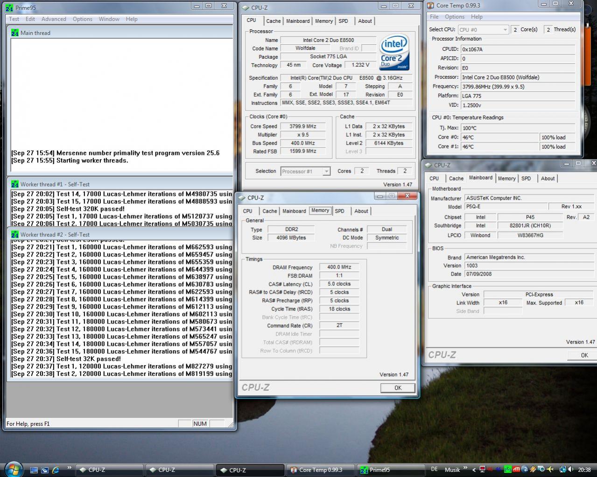This screenshot has width=597, height=477.
Task: Click Core Voltage 1.232 V field
Action: pos(360,65)
